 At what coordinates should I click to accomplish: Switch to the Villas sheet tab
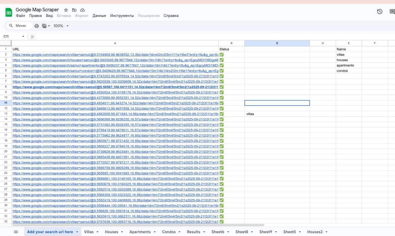pyautogui.click(x=89, y=232)
